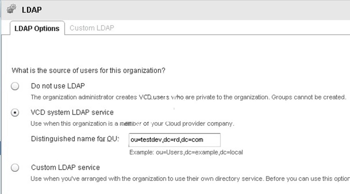
Task: Click the source of users question text
Action: (88, 70)
